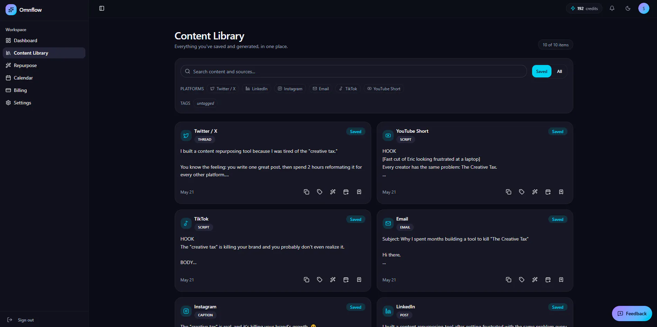Click the Saved badge on the TikTok card
The width and height of the screenshot is (657, 327).
pyautogui.click(x=356, y=219)
